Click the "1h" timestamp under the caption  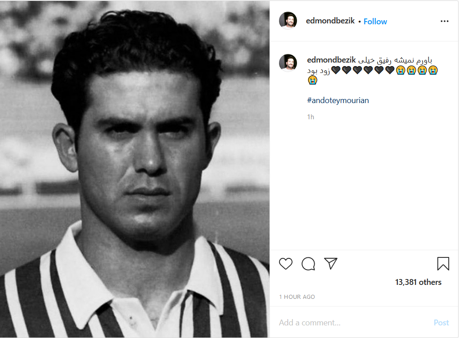pos(310,117)
